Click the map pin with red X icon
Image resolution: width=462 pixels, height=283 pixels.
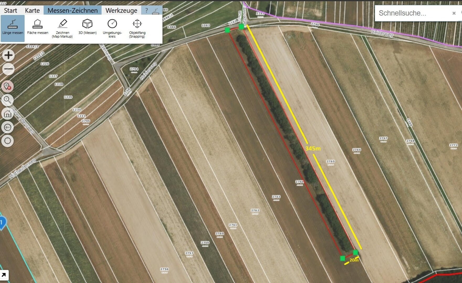[x=7, y=86]
